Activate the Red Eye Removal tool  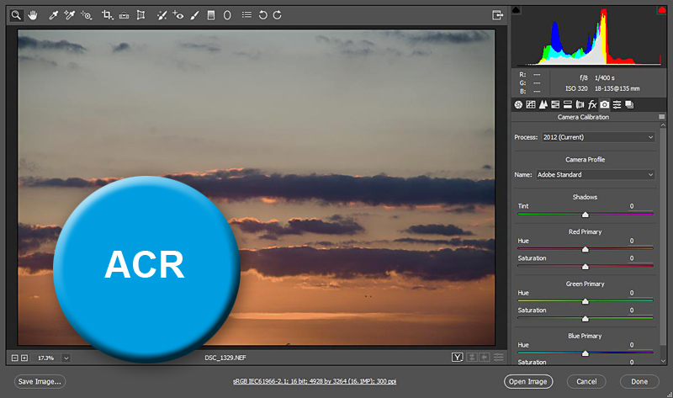(x=178, y=15)
